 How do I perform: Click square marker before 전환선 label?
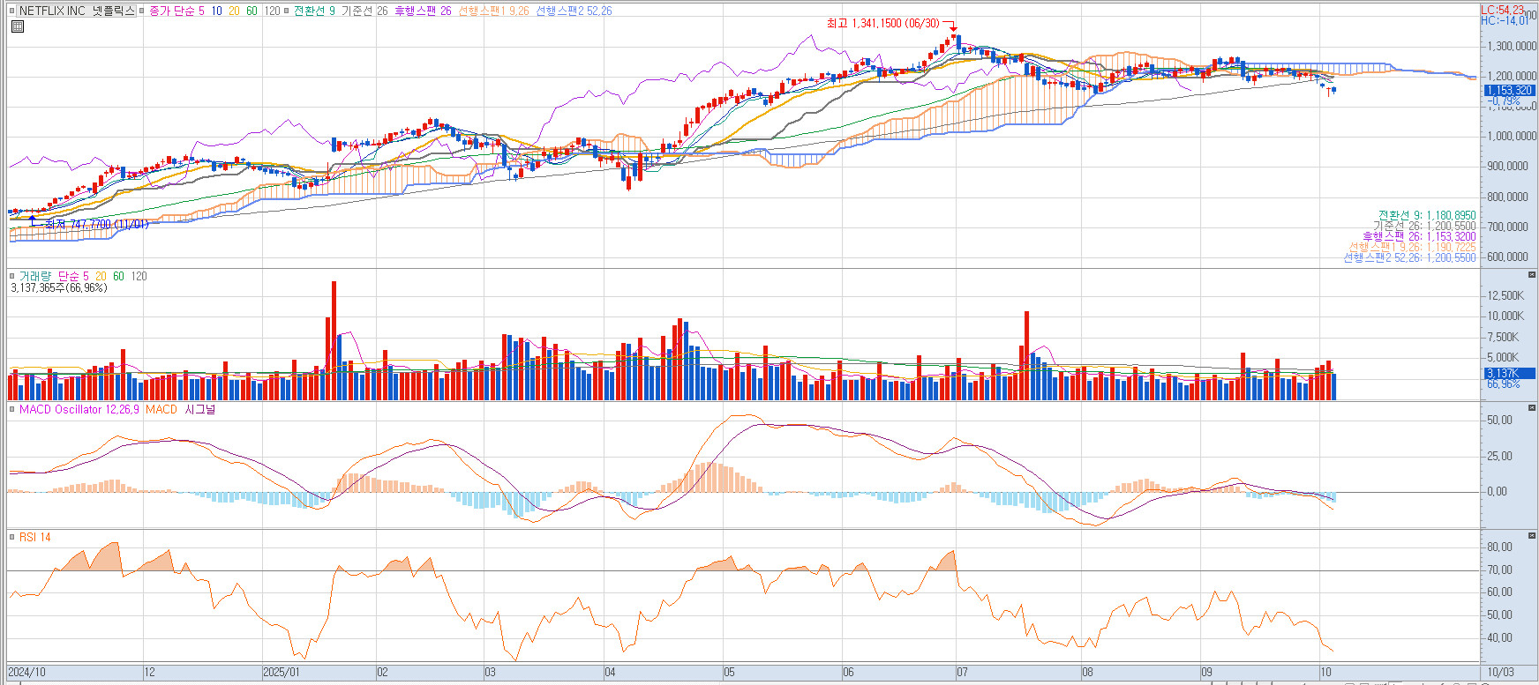pos(288,11)
